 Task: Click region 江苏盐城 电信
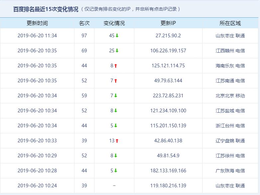[x=230, y=111]
